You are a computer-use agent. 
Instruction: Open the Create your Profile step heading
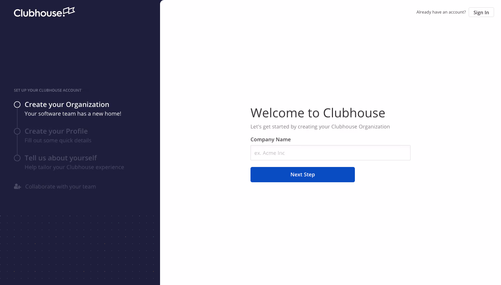pyautogui.click(x=56, y=131)
